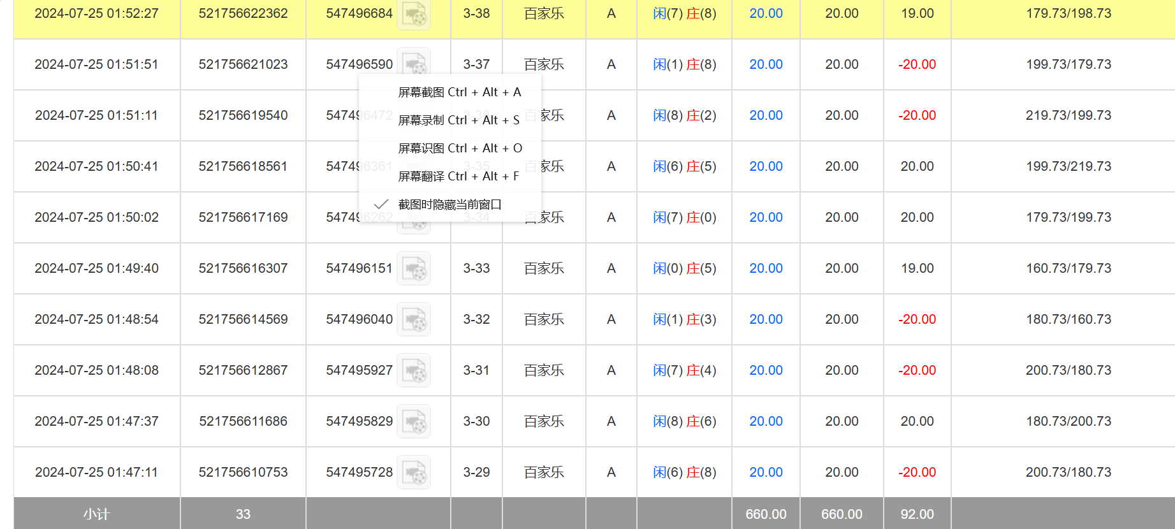Click the replay icon next to 547496590

pos(414,62)
